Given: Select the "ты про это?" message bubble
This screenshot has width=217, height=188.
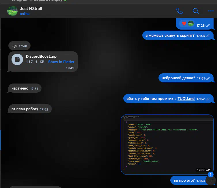Looking at the screenshot, I should pos(184,181).
